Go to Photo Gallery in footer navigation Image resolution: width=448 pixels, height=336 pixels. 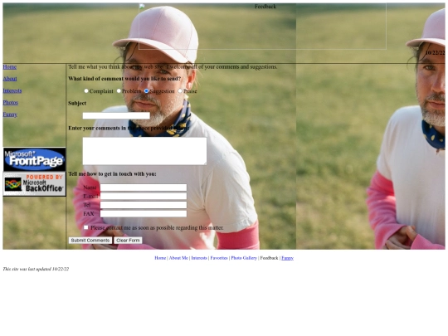click(x=244, y=258)
